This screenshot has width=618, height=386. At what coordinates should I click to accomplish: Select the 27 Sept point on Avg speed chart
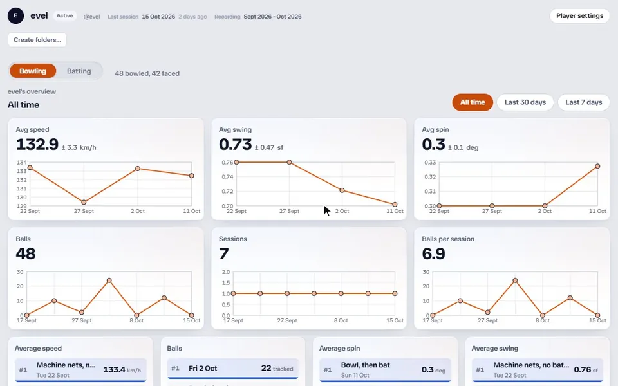point(84,202)
